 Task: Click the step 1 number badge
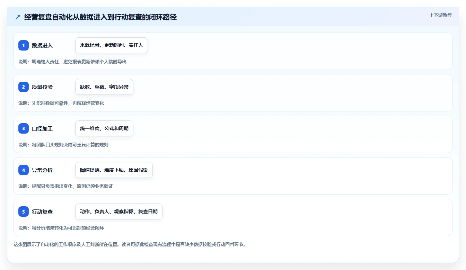pos(24,45)
